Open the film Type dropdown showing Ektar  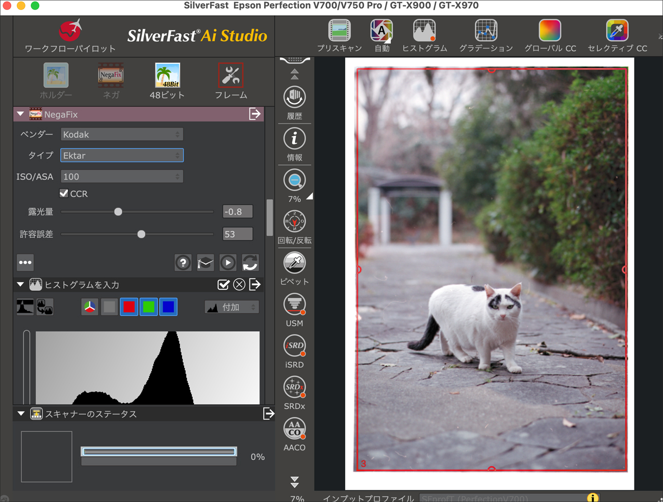pyautogui.click(x=121, y=156)
